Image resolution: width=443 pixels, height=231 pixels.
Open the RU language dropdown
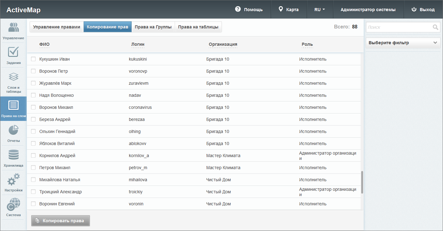(320, 10)
